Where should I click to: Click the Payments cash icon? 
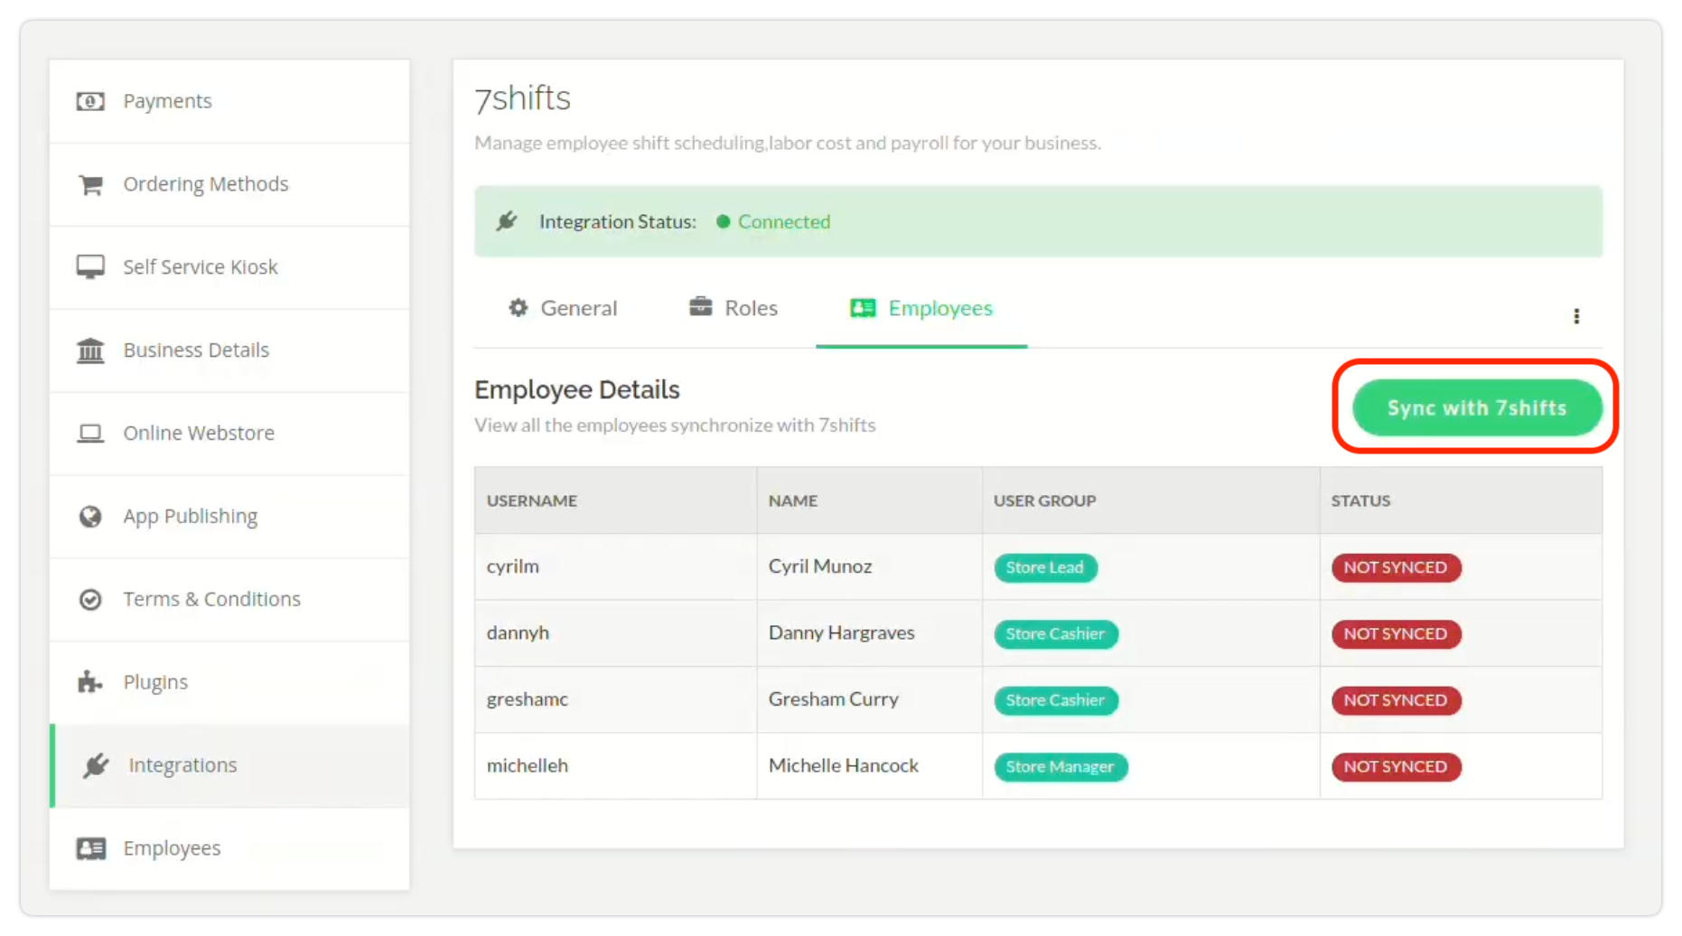pyautogui.click(x=90, y=101)
